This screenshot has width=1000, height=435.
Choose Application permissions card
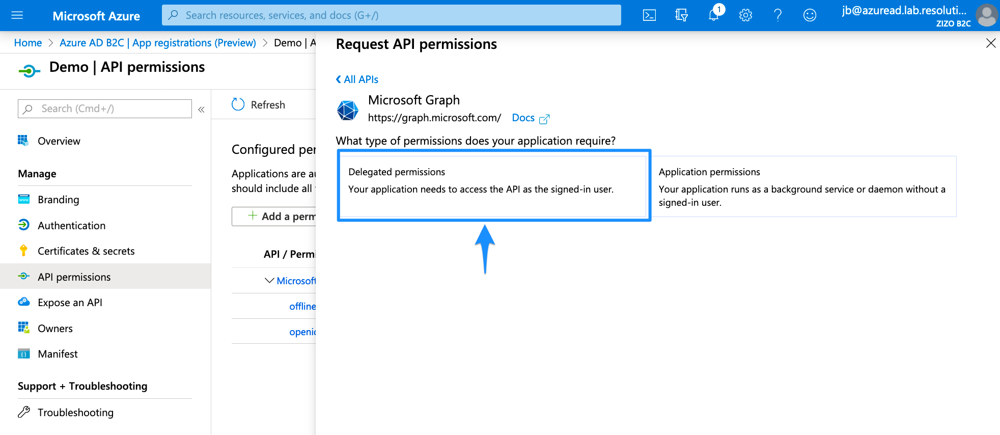[x=803, y=186]
